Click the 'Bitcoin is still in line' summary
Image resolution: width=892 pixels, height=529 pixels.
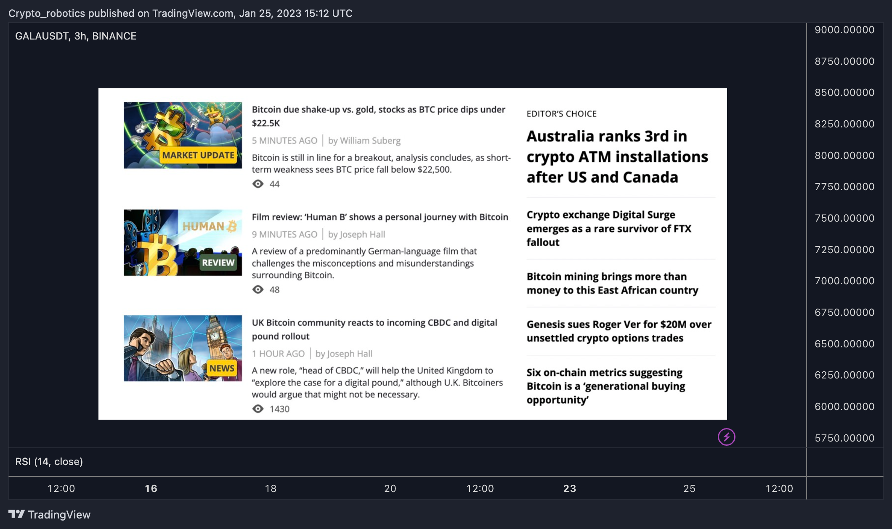click(381, 164)
